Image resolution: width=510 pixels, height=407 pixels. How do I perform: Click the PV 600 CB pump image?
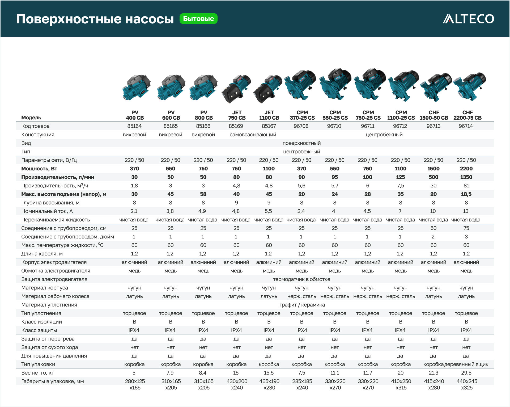(171, 87)
